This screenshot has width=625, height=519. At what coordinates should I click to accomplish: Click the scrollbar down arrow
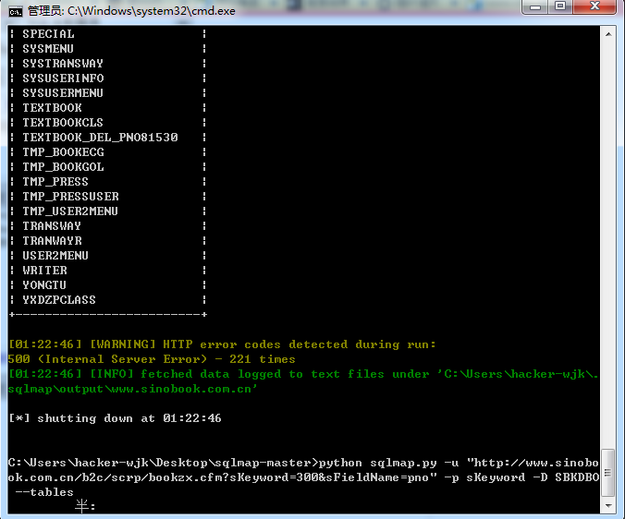tap(608, 505)
